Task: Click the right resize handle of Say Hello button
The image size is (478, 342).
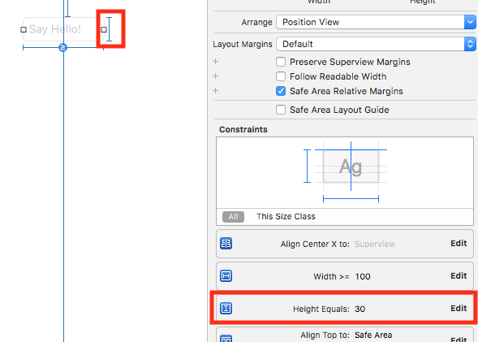Action: pyautogui.click(x=104, y=29)
